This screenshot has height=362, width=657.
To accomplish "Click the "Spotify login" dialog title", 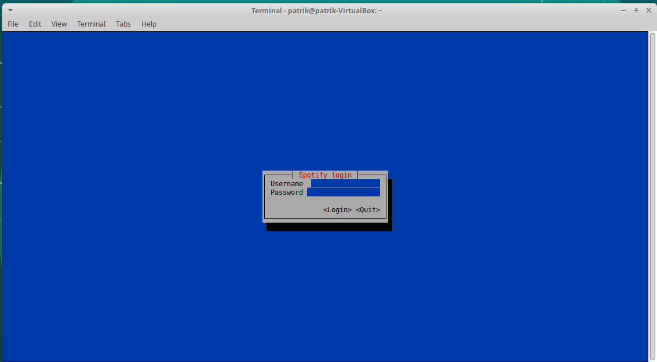I will point(325,175).
